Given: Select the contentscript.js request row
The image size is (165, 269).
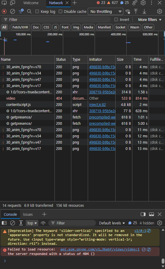Looking at the screenshot, I should pyautogui.click(x=82, y=105).
